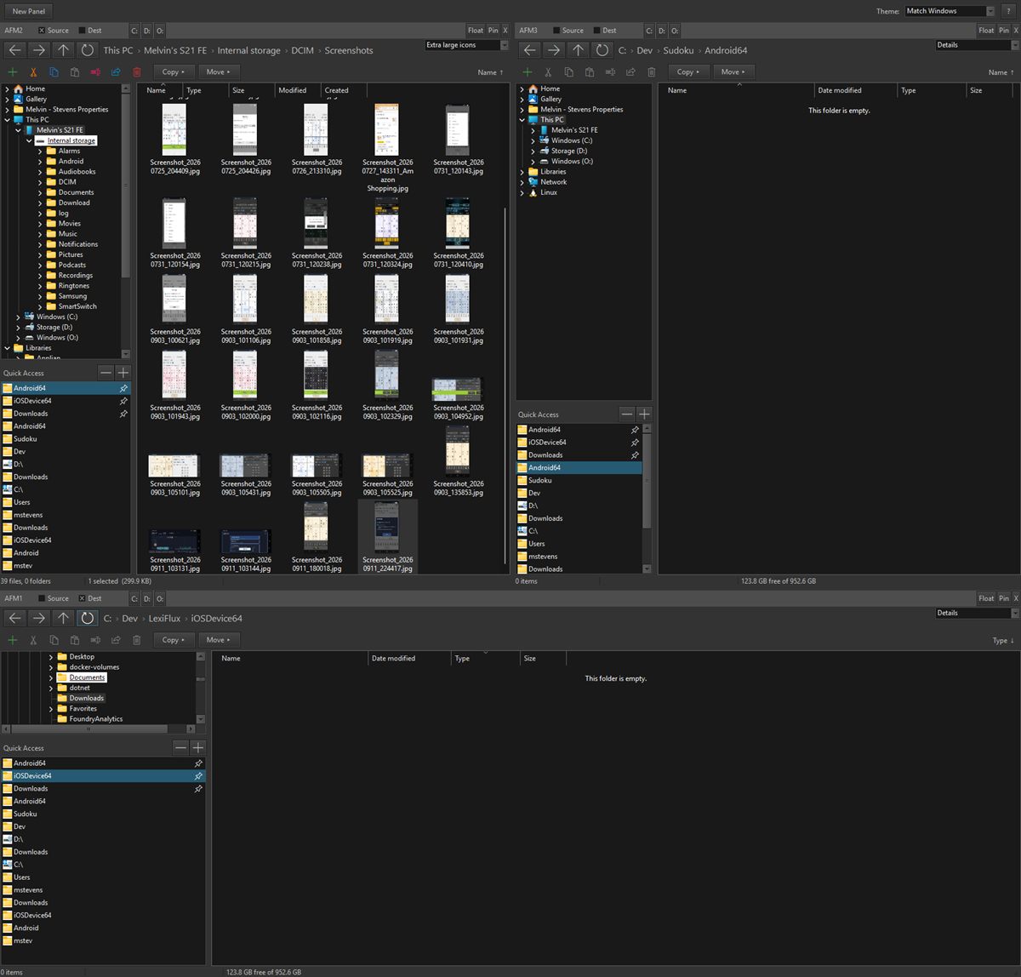
Task: Click the back arrow in the AFM3 panel
Action: tap(529, 50)
